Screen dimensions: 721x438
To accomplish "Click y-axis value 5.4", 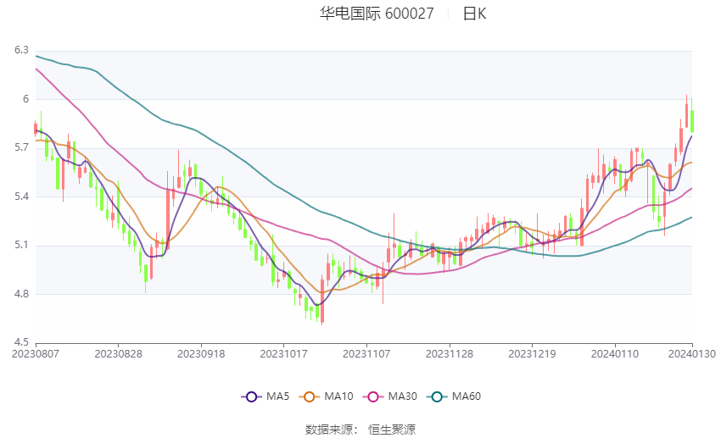I will pos(21,197).
